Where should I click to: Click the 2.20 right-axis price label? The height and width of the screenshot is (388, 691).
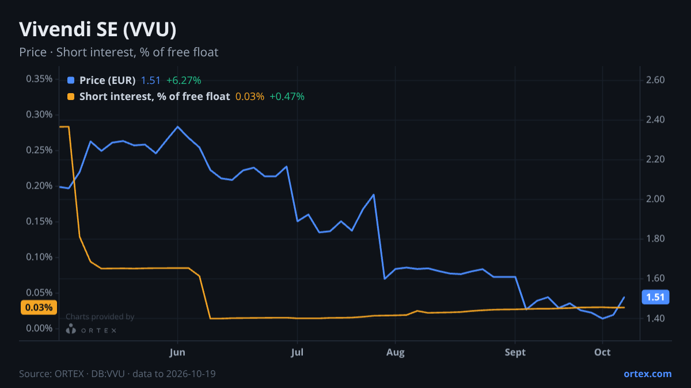tap(656, 159)
